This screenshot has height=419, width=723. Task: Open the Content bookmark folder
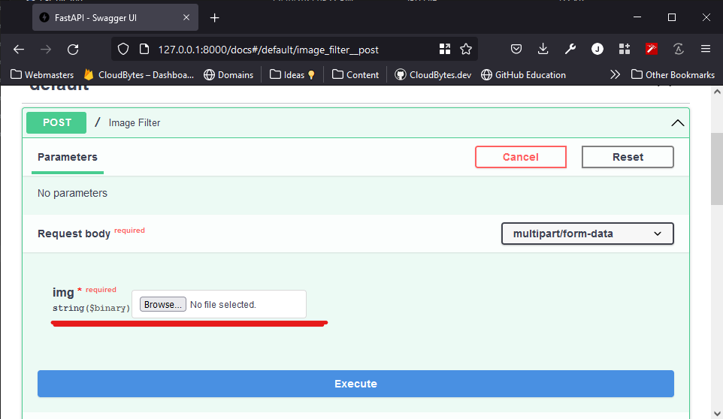pos(355,74)
